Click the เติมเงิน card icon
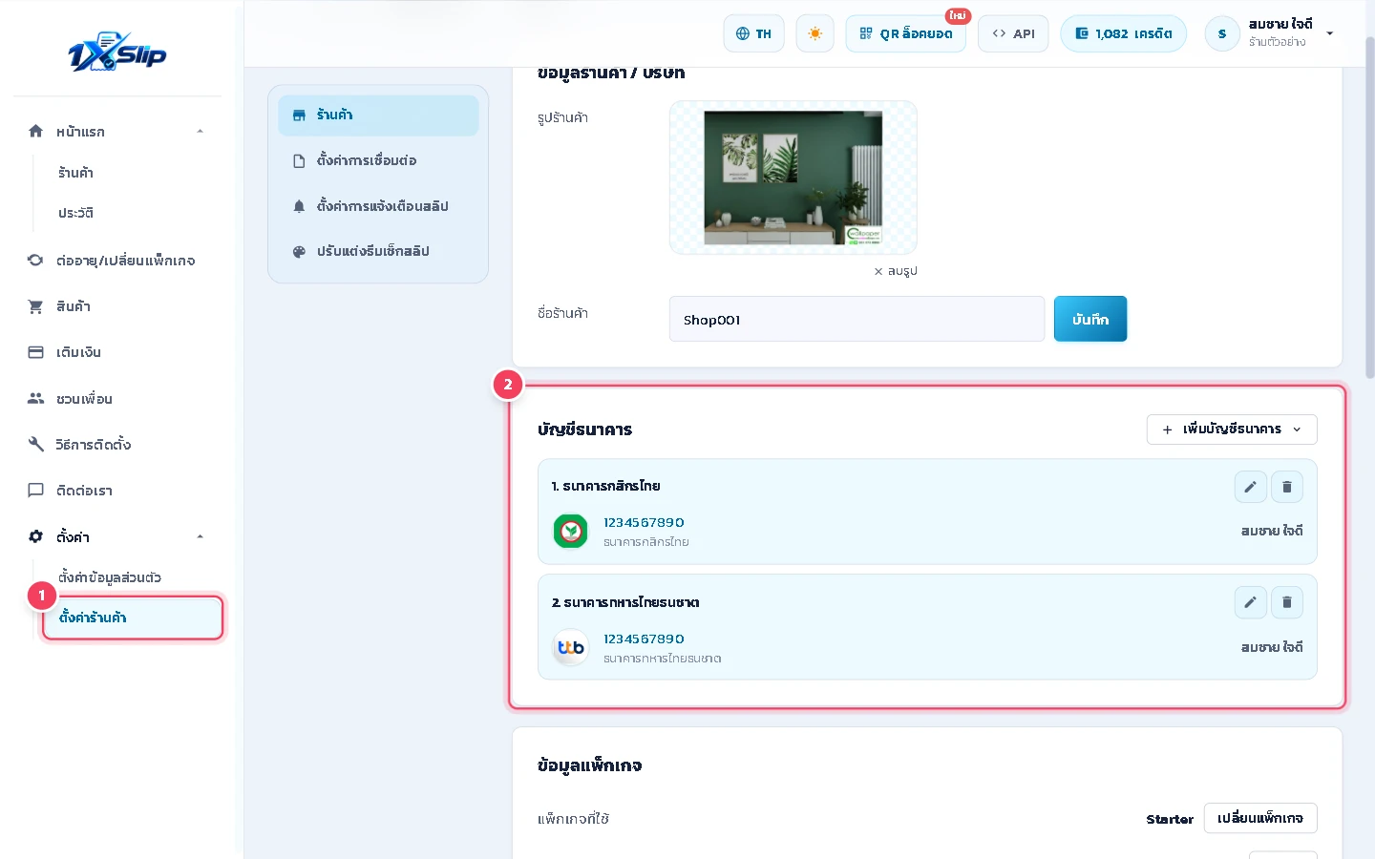1375x859 pixels. 35,352
